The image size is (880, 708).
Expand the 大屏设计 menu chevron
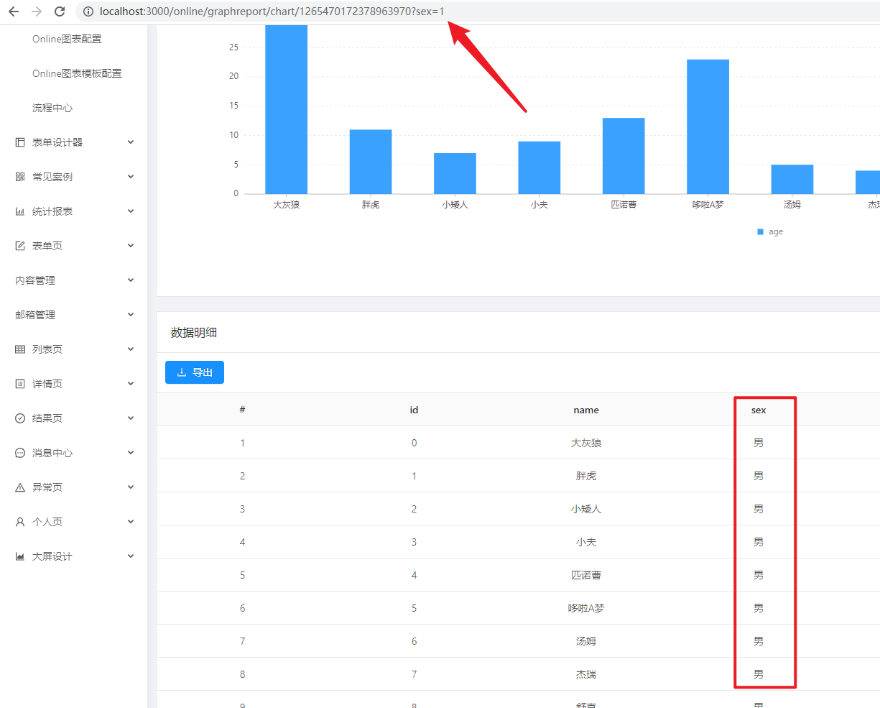pyautogui.click(x=131, y=556)
